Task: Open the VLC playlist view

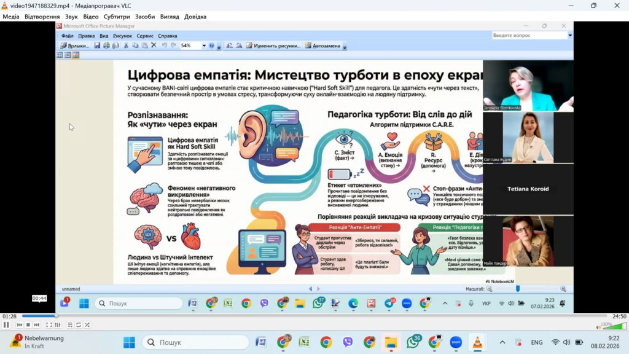Action: click(70, 324)
